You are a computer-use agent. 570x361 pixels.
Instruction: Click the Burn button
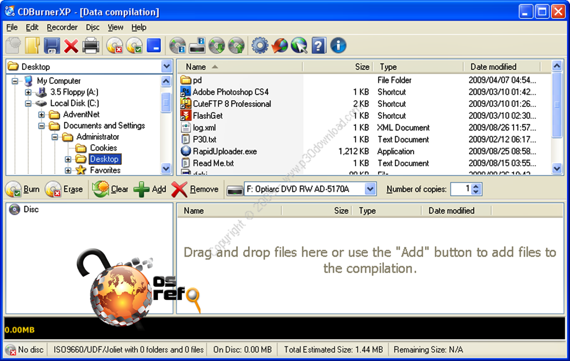click(22, 189)
